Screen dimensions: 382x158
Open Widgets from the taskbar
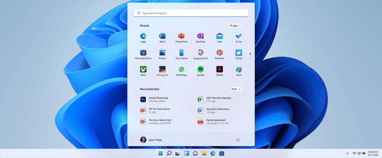[x=187, y=154]
